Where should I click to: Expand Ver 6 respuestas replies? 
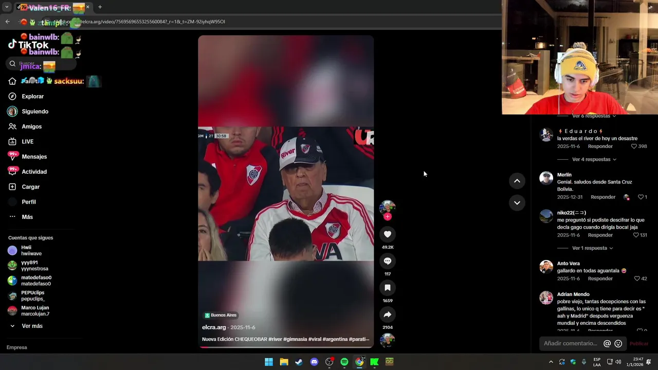(594, 116)
